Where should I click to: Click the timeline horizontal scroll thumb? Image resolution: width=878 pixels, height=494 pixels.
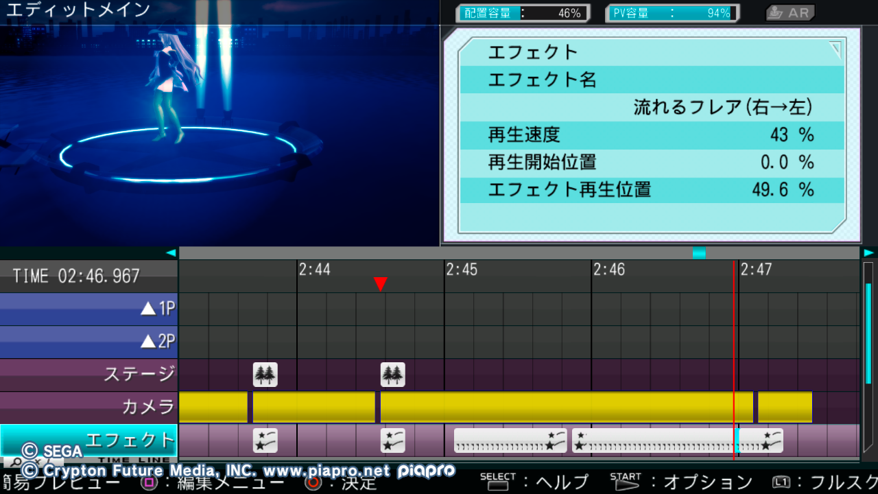[x=699, y=252]
